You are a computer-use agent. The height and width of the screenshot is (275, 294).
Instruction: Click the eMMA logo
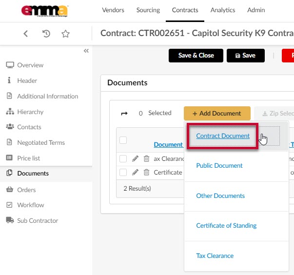coord(44,11)
